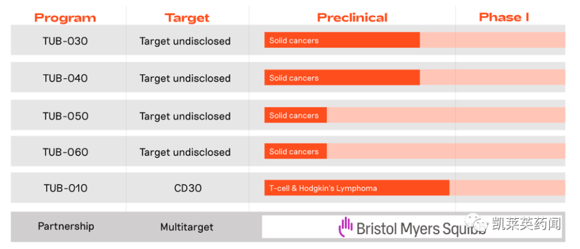Click TUB-030 Solid cancers progress bar

342,40
